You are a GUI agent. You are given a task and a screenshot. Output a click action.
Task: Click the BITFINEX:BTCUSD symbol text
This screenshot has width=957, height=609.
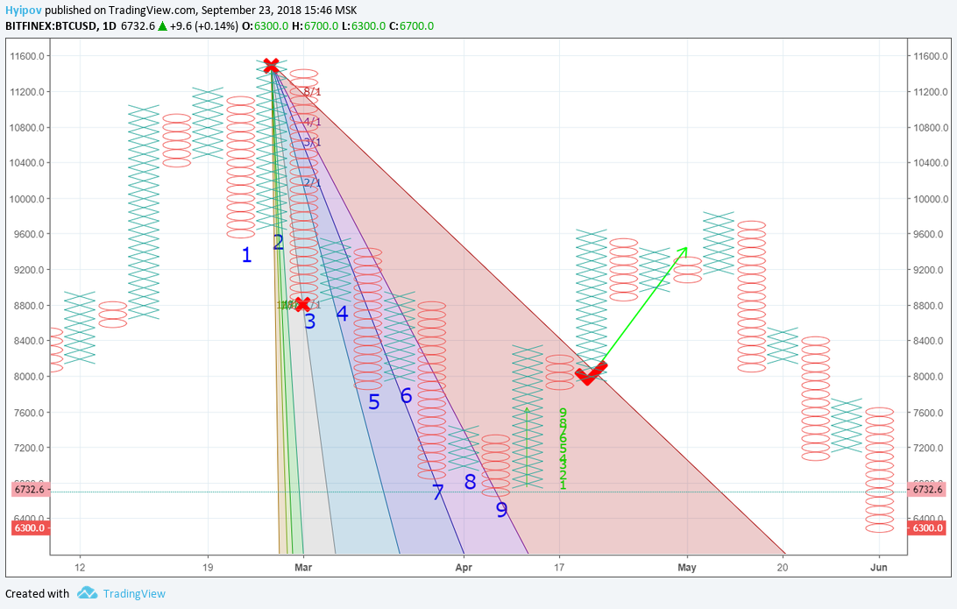click(51, 26)
